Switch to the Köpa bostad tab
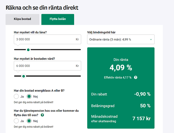The height and width of the screenshot is (133, 174). 23,19
